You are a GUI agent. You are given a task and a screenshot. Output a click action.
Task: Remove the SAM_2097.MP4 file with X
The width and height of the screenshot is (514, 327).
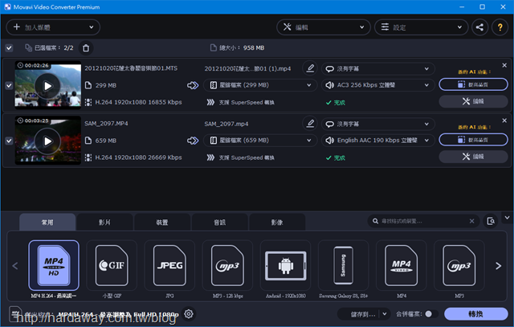pos(504,121)
